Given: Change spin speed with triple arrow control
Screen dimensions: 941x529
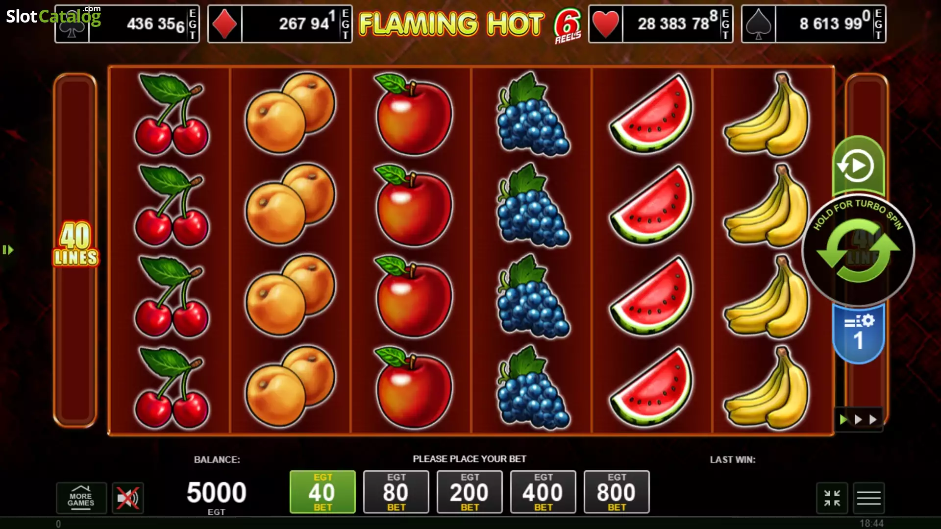Looking at the screenshot, I should pyautogui.click(x=858, y=419).
